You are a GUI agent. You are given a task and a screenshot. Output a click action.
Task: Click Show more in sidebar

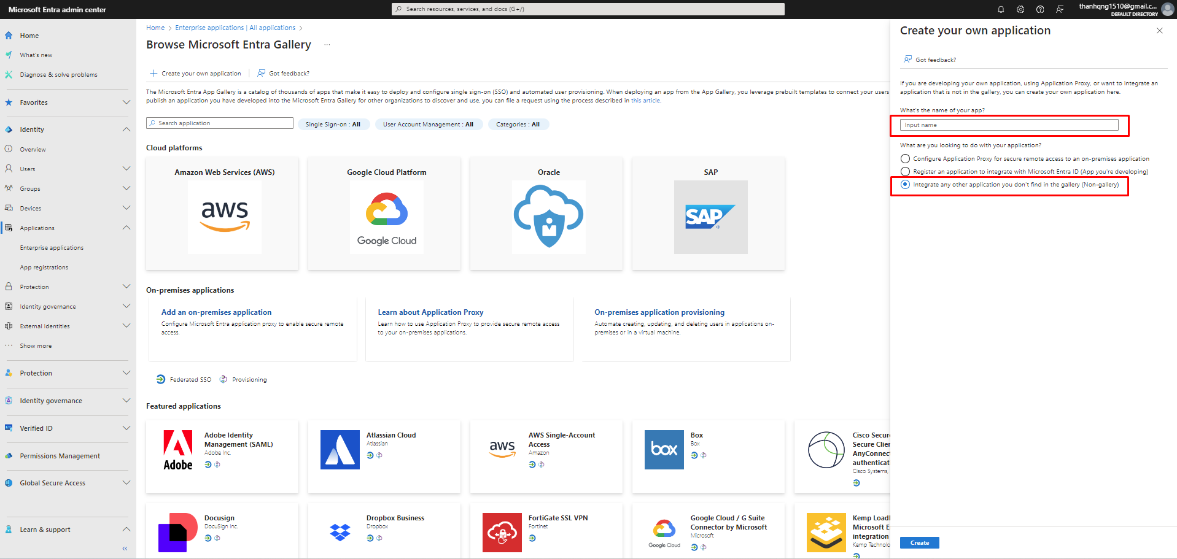tap(36, 346)
